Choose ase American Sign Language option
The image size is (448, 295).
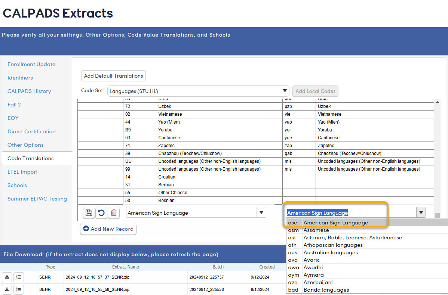click(x=367, y=223)
